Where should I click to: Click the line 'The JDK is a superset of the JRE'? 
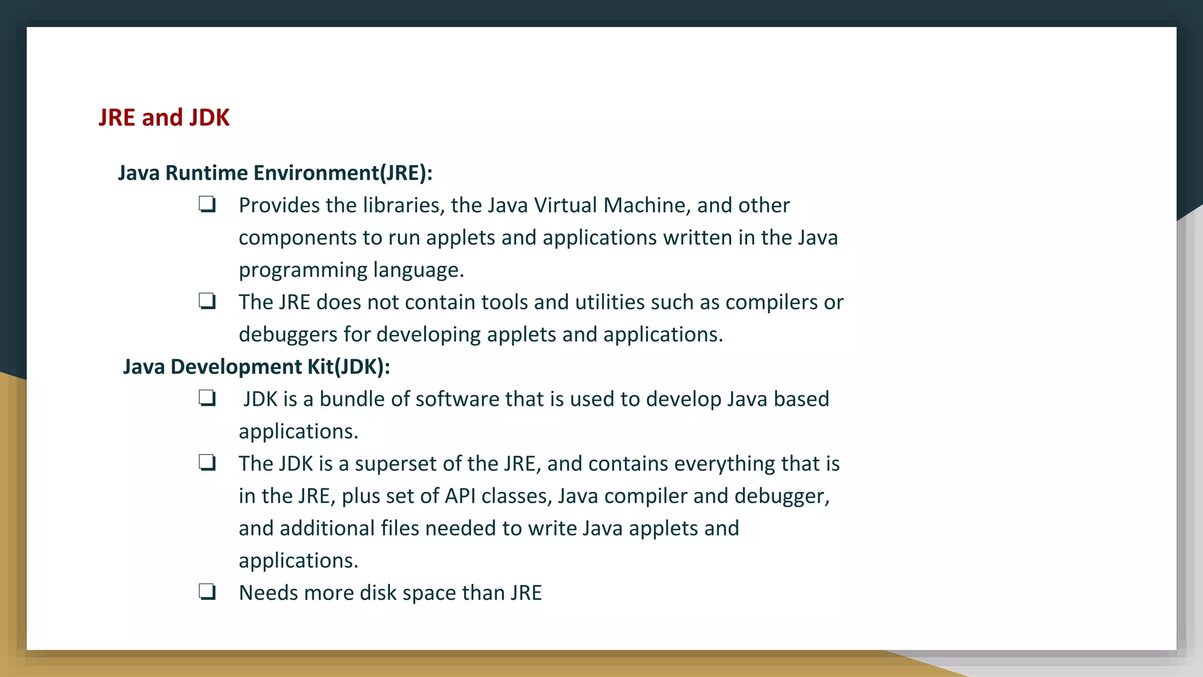pos(539,464)
